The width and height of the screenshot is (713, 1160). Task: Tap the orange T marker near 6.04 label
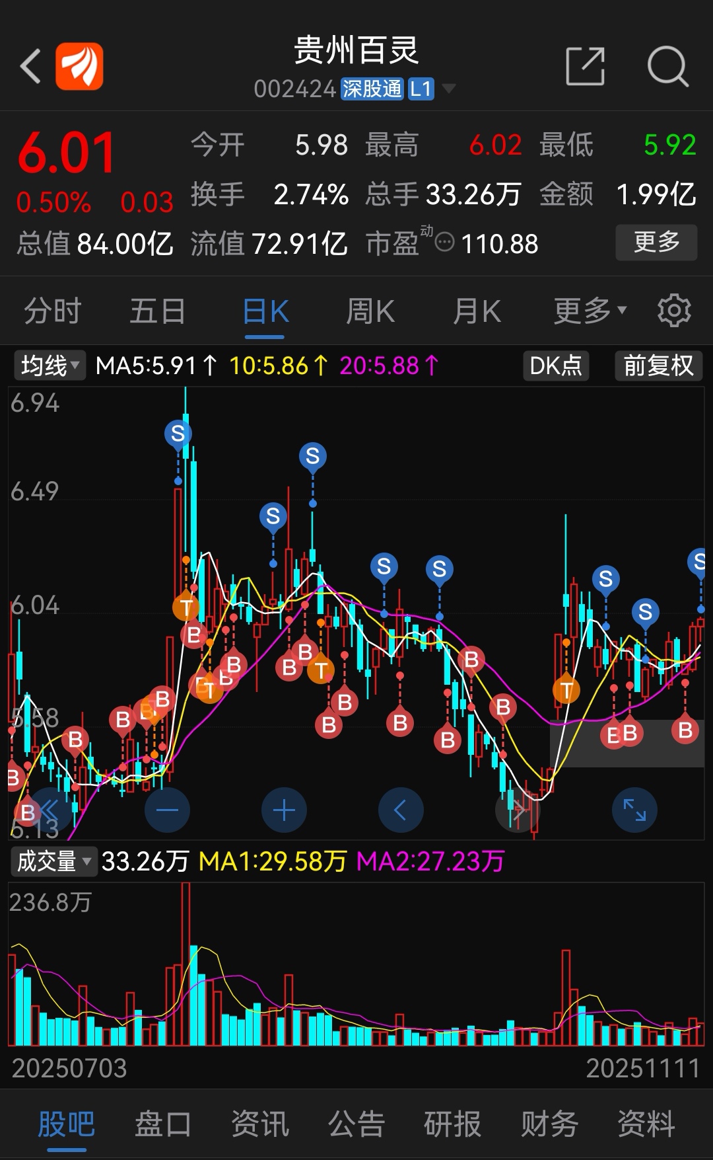click(186, 607)
